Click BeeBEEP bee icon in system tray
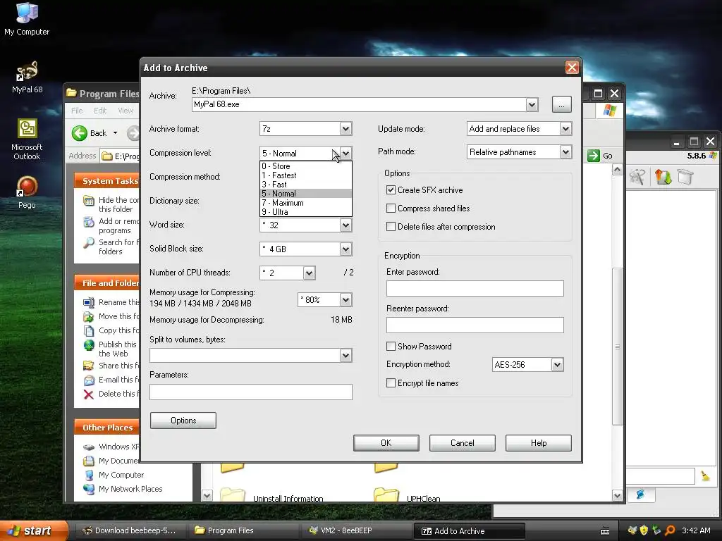 pos(632,530)
